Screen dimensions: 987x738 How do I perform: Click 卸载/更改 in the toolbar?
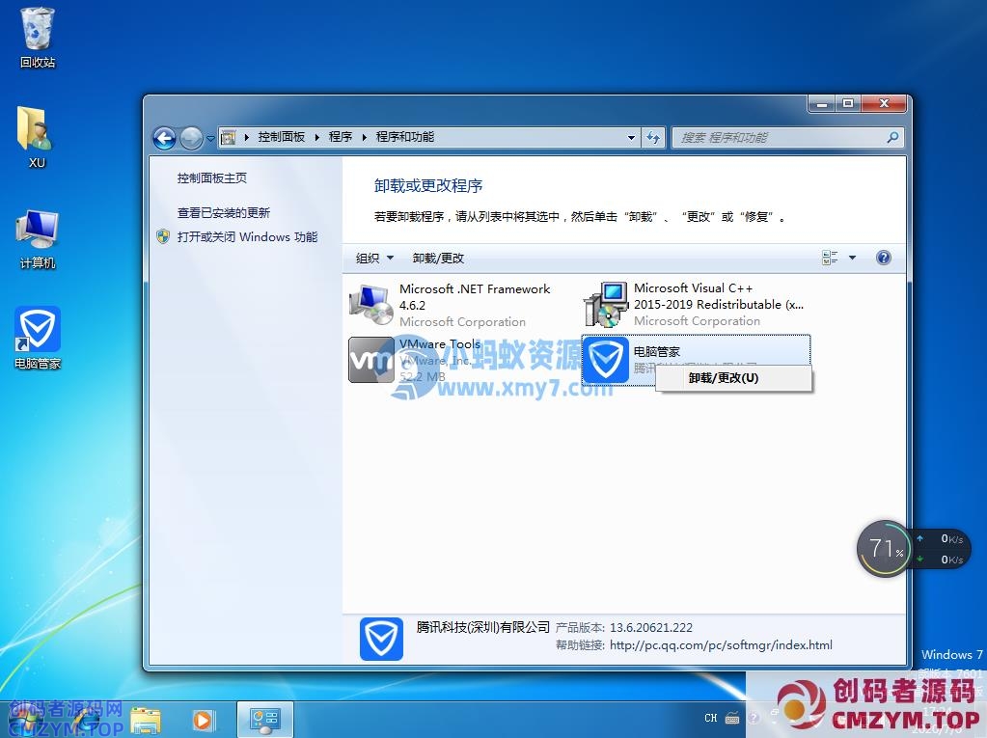click(438, 258)
